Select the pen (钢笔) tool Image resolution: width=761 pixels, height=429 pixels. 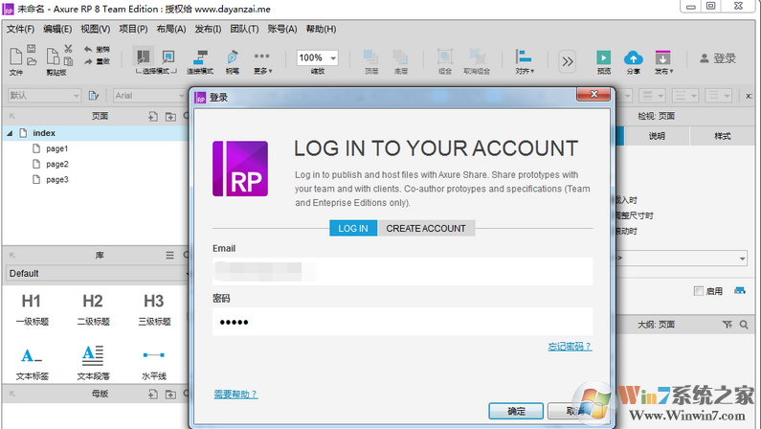point(232,61)
